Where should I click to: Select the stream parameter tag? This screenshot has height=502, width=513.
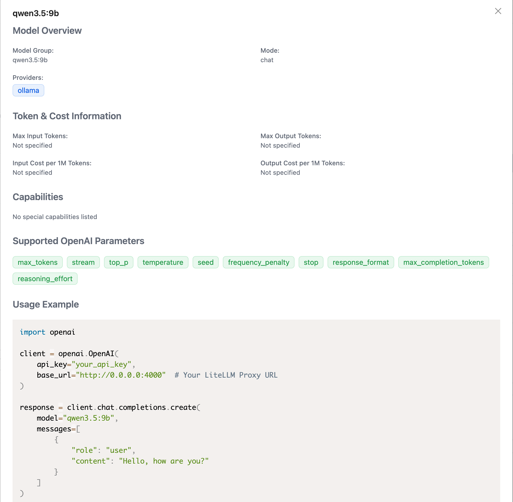[x=83, y=262]
